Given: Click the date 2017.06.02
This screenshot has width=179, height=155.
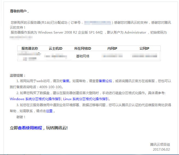Looking at the screenshot, I should coord(161,149).
